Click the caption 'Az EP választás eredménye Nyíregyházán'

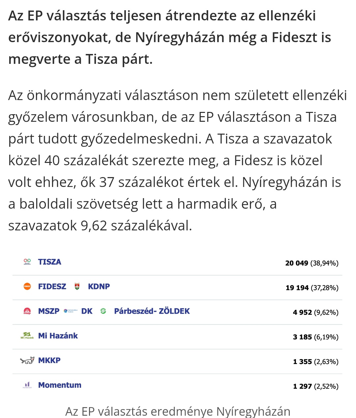(x=178, y=411)
